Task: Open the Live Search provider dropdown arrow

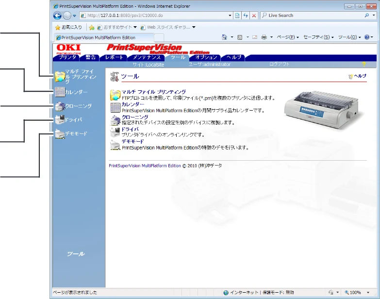Action: [374, 15]
